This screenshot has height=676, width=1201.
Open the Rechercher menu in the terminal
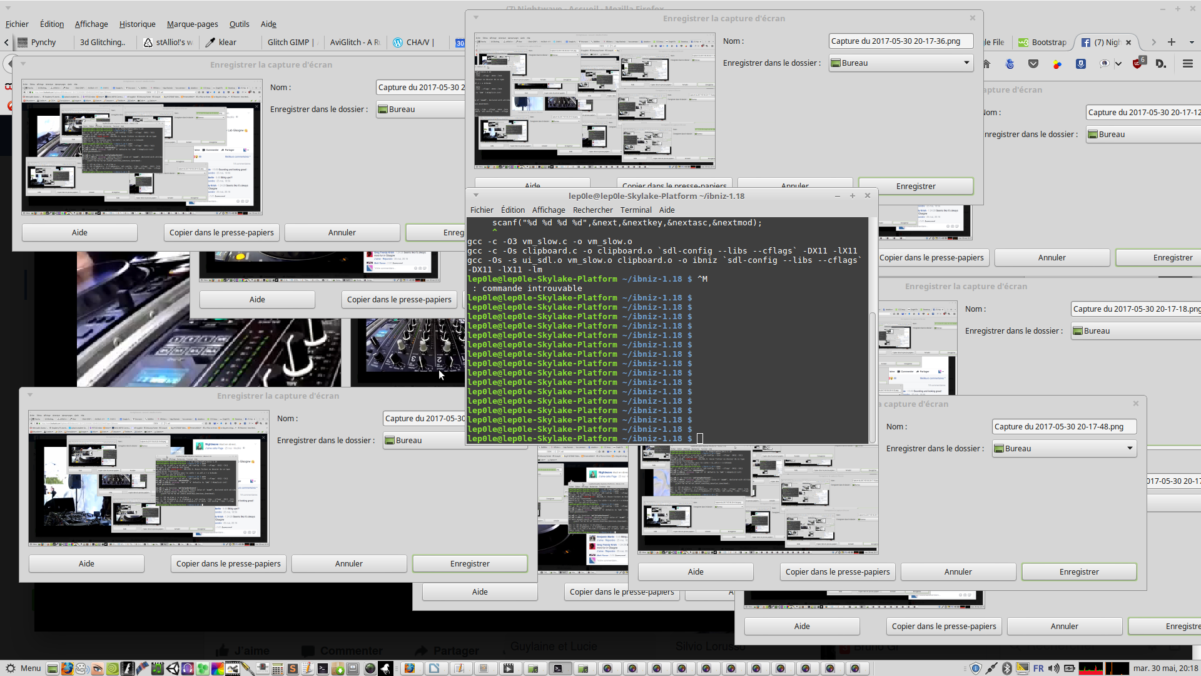(x=592, y=210)
